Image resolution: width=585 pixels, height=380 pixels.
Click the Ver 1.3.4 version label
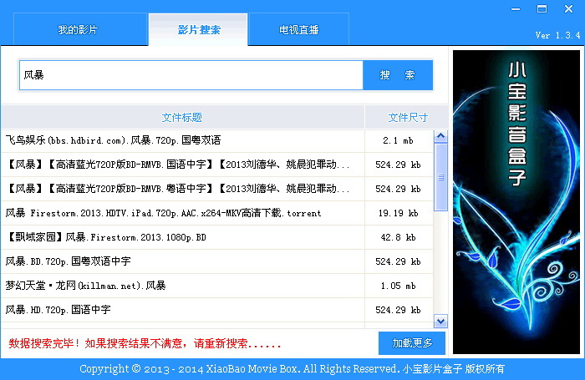click(557, 35)
